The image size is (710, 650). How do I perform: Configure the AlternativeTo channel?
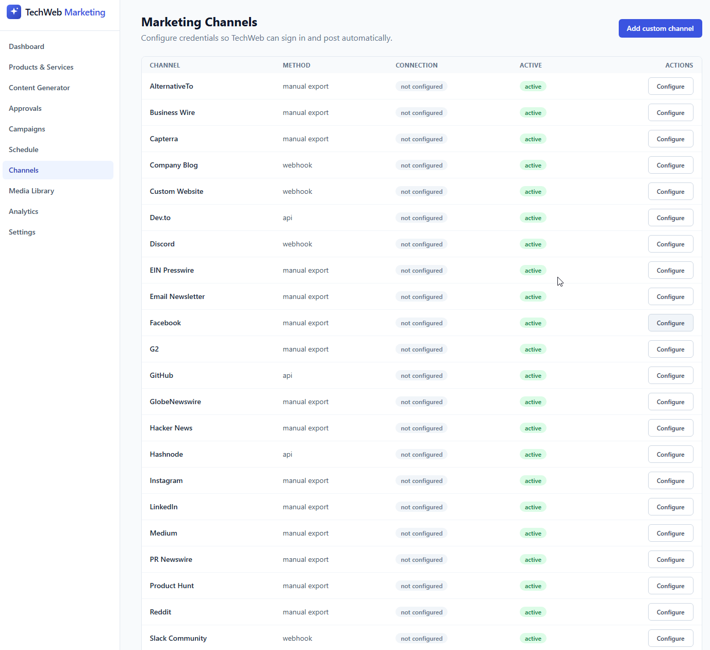(x=670, y=87)
